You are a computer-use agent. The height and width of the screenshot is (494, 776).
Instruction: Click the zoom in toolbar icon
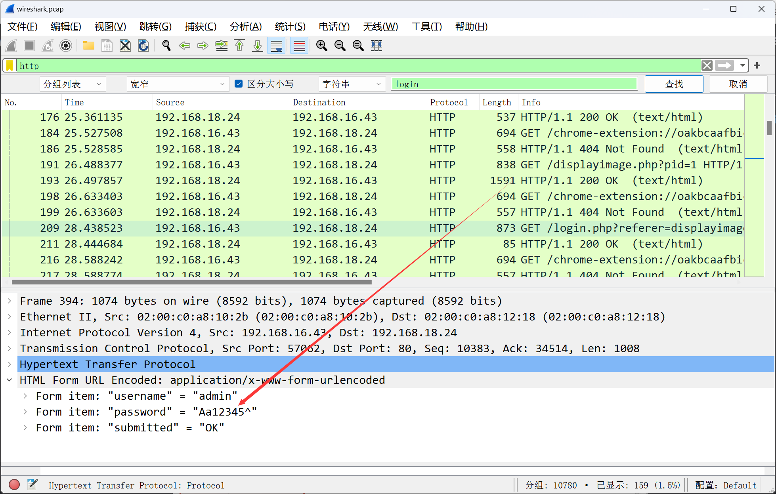coord(321,46)
